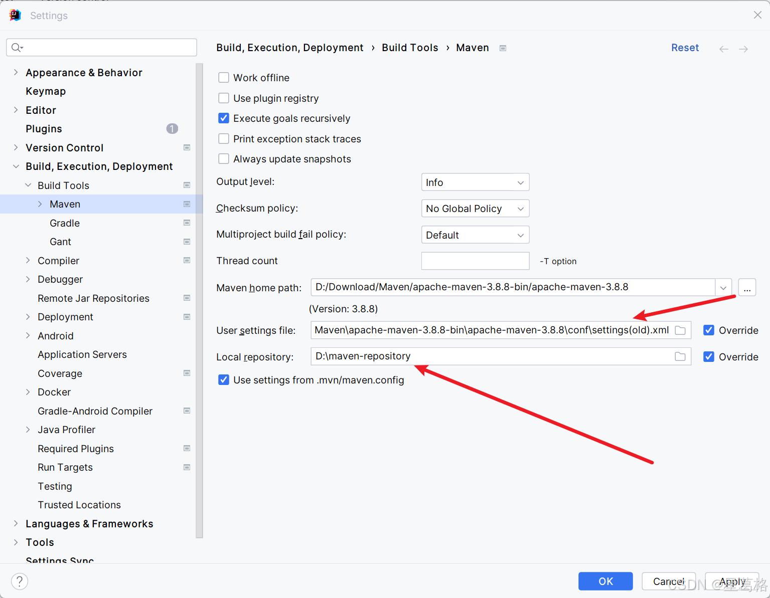Click the help question mark icon

pyautogui.click(x=20, y=581)
